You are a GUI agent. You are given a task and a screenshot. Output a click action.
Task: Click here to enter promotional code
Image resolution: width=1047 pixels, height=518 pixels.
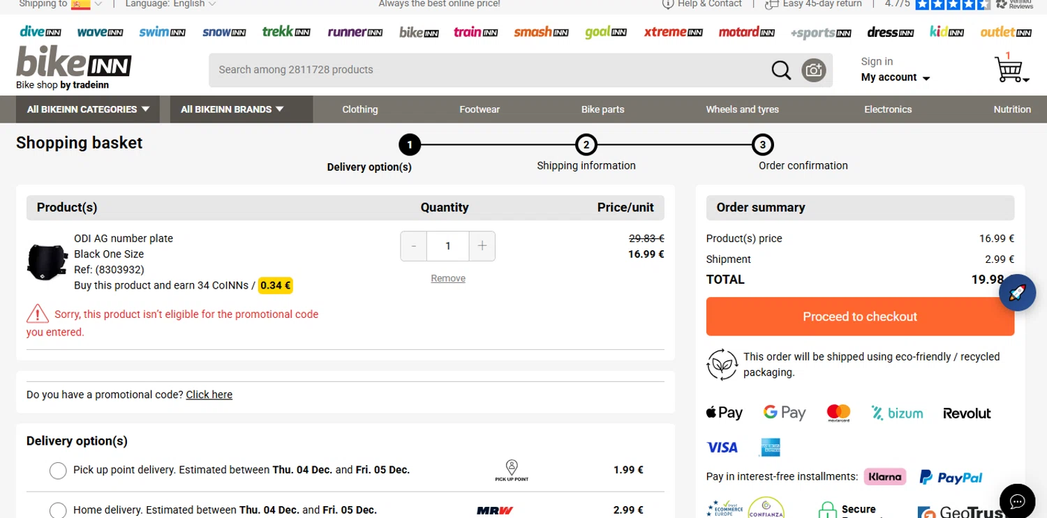(209, 395)
